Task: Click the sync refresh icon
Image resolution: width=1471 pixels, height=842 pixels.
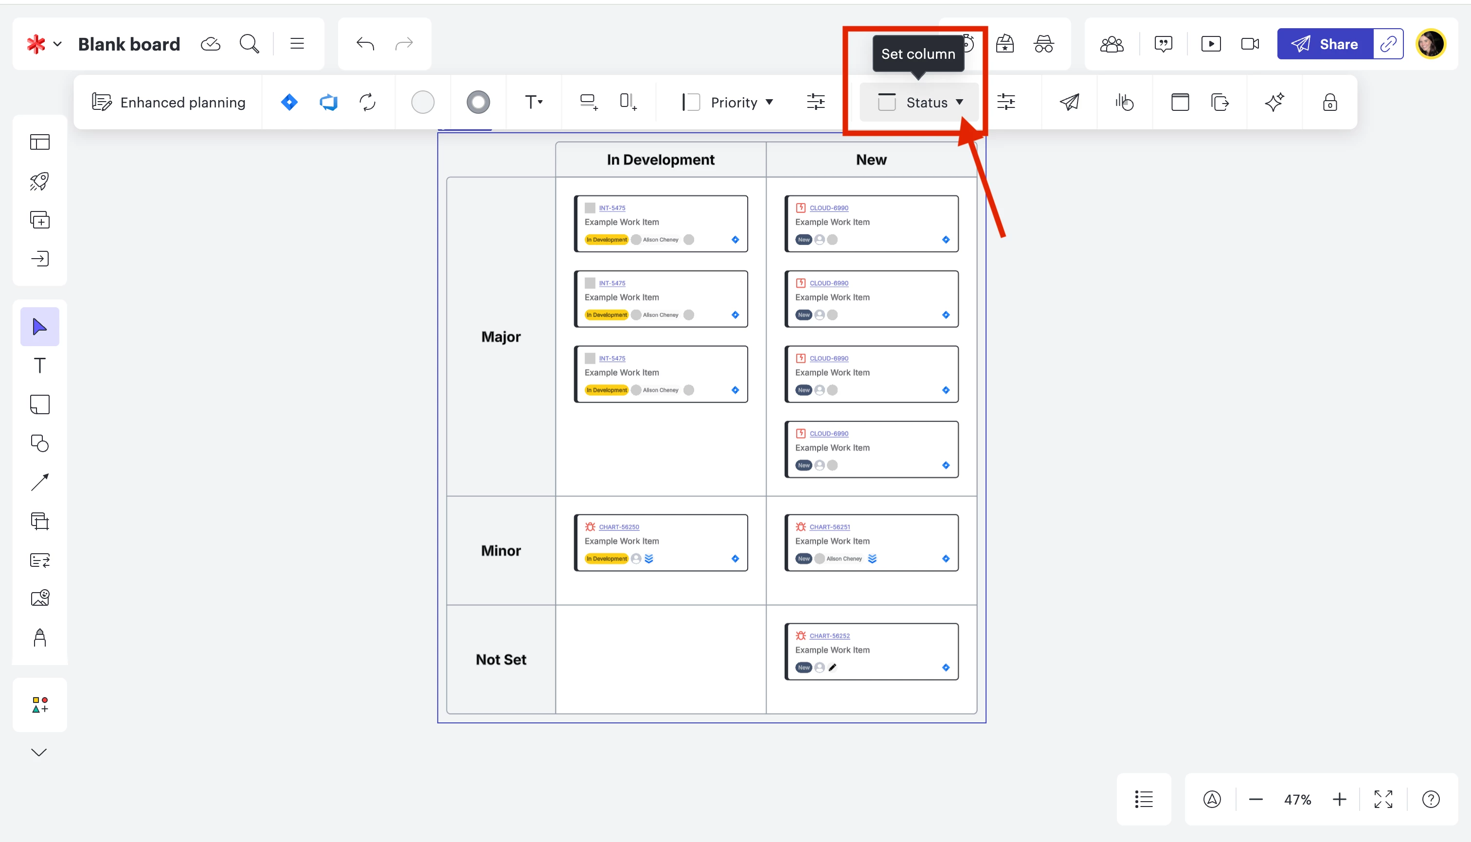Action: [x=367, y=103]
